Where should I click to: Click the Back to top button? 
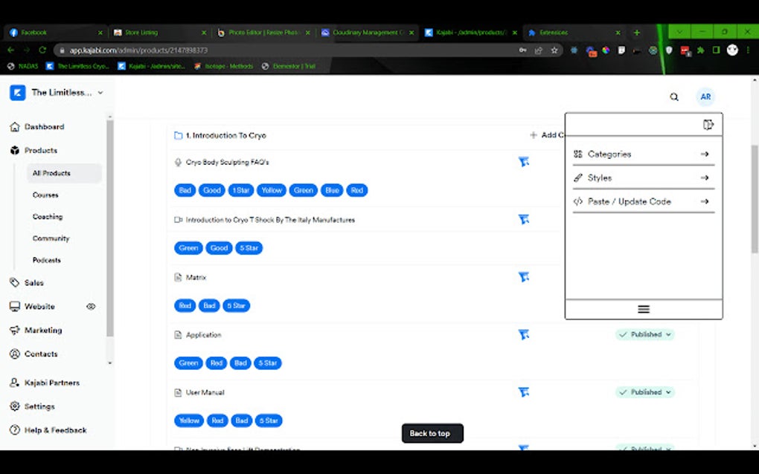tap(432, 433)
